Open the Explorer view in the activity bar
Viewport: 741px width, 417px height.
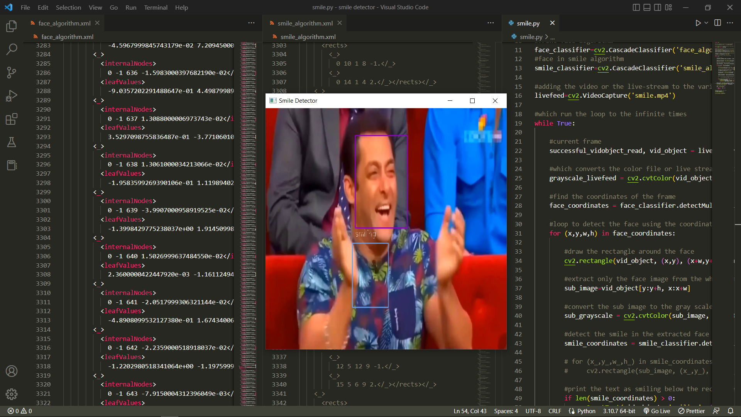[x=12, y=26]
